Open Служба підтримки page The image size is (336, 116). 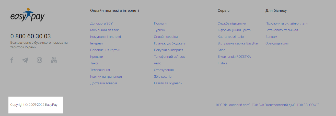[x=232, y=23]
